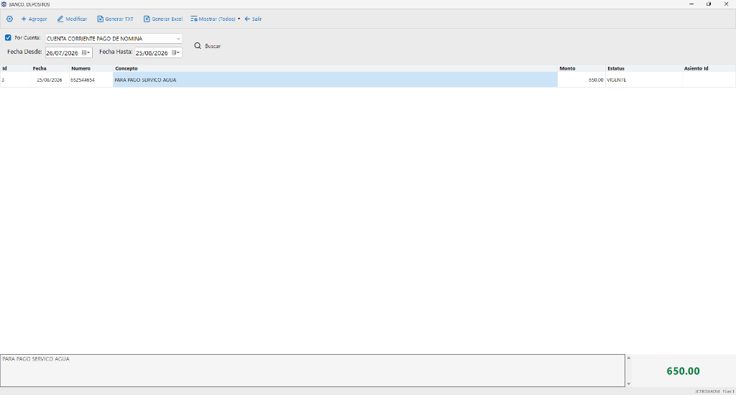The width and height of the screenshot is (736, 395).
Task: Click the Generar TXT document icon
Action: 100,19
